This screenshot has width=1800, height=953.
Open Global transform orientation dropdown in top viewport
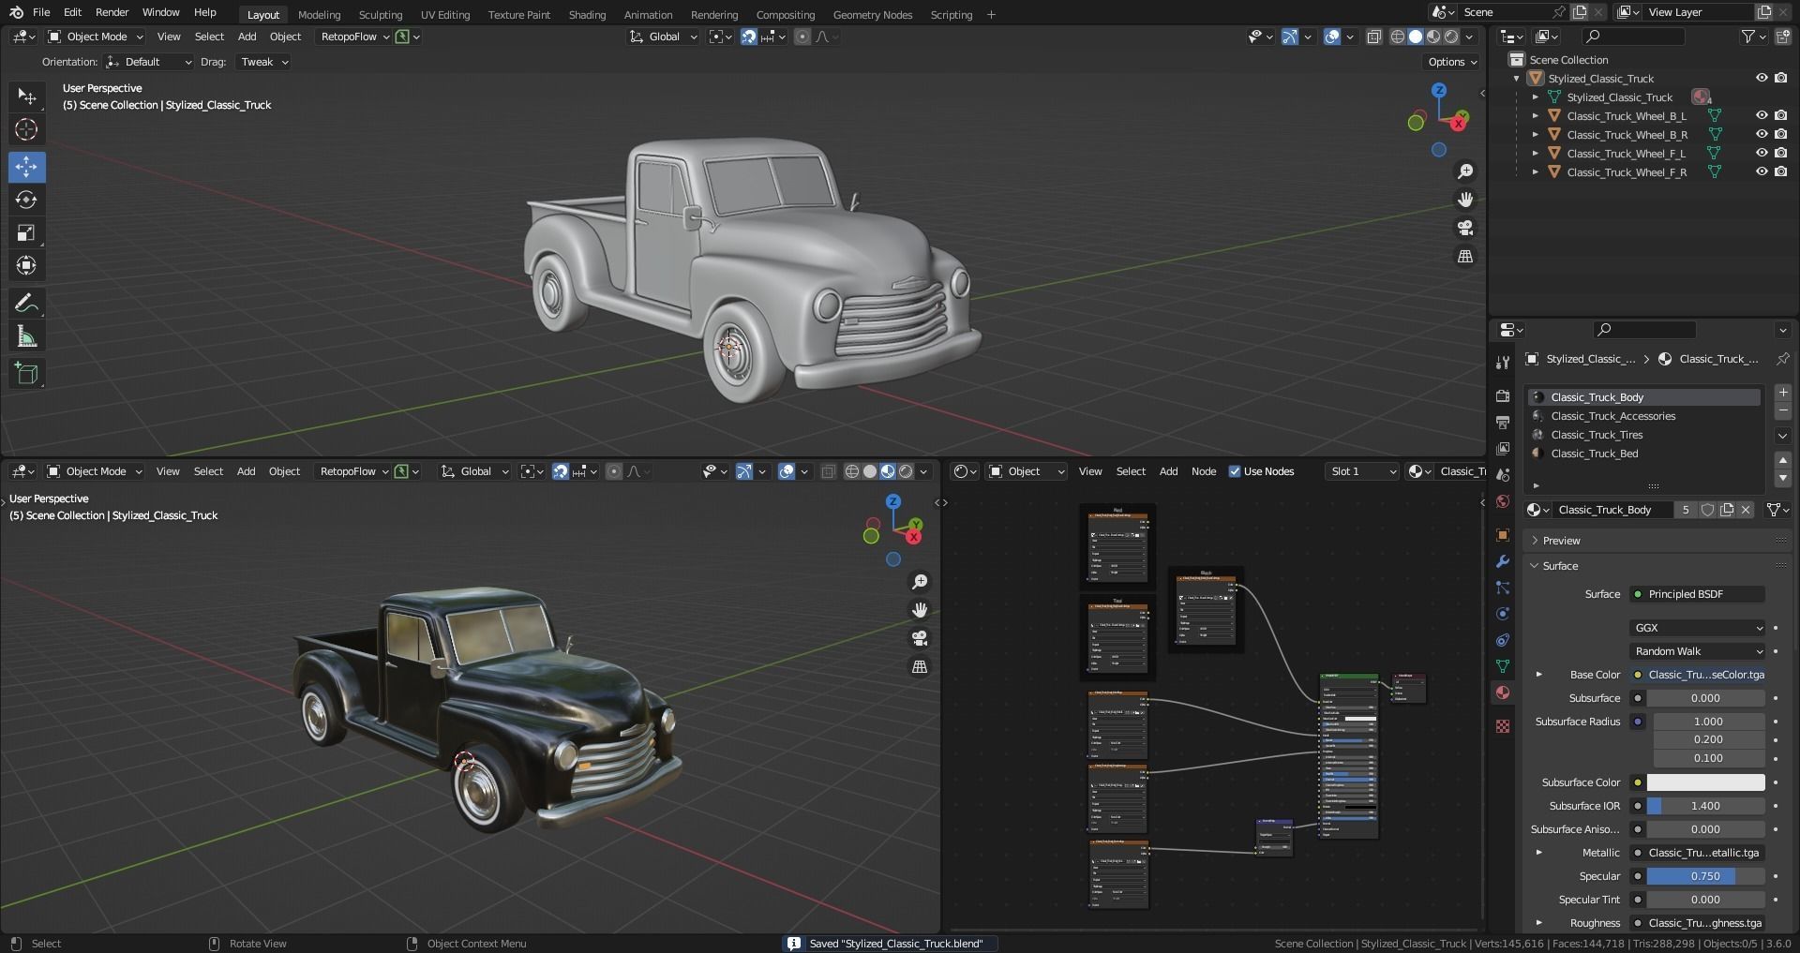click(664, 37)
